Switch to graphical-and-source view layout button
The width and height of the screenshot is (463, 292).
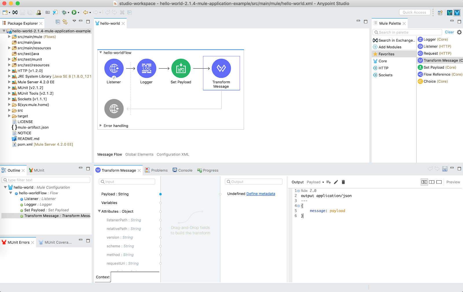click(x=424, y=182)
